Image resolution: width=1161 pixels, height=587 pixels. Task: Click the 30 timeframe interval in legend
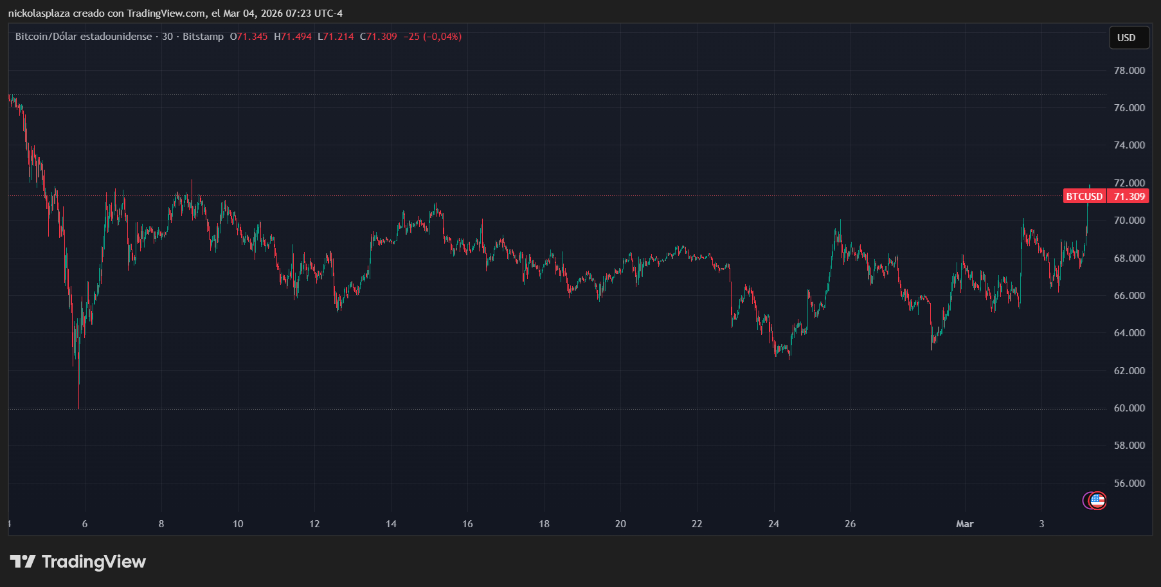(x=167, y=37)
